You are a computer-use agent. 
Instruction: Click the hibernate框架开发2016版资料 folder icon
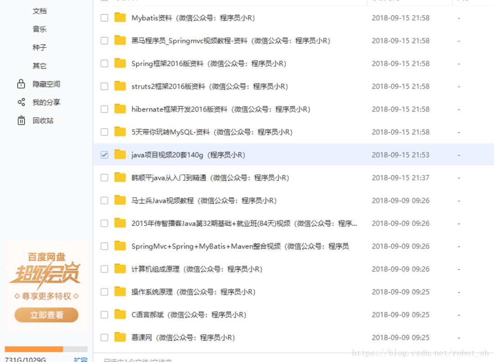coord(120,109)
